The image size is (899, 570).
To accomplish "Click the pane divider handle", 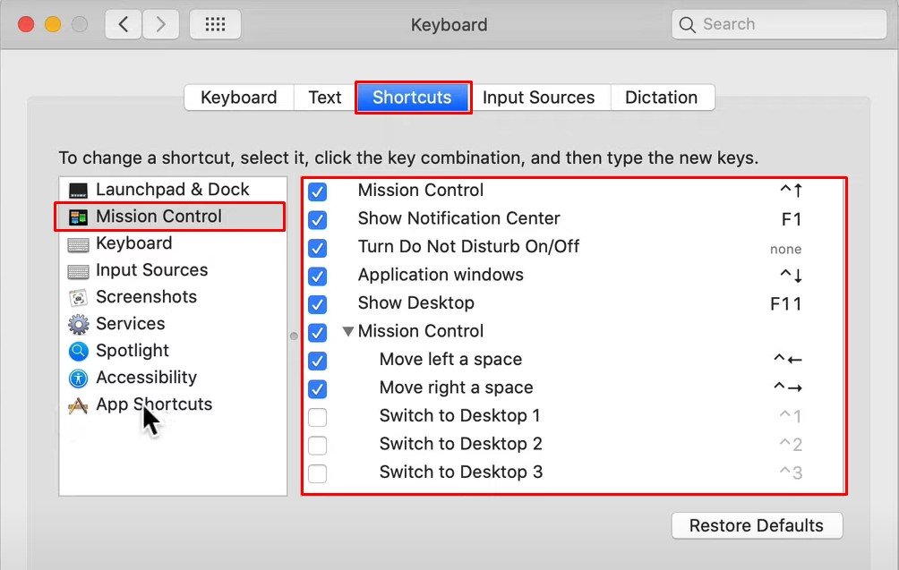I will 294,336.
